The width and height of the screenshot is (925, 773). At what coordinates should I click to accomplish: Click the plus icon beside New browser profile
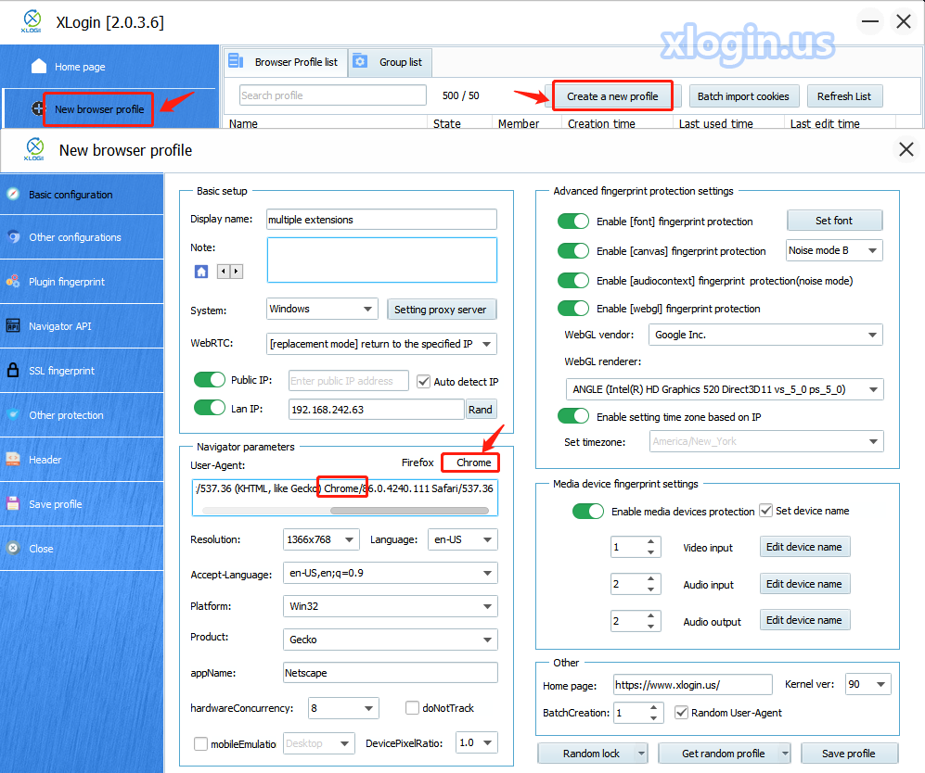click(38, 108)
